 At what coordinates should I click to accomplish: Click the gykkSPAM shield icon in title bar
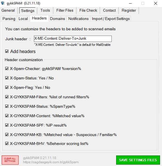[x=3, y=3]
